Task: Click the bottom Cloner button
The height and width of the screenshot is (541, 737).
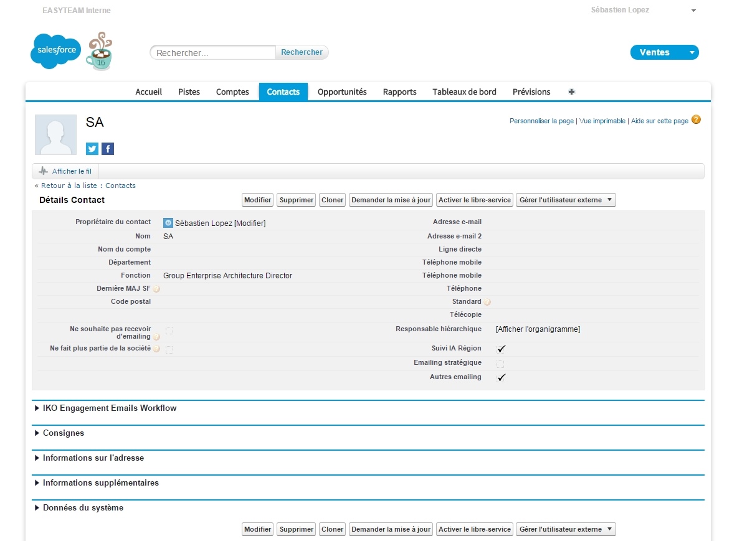Action: 332,529
